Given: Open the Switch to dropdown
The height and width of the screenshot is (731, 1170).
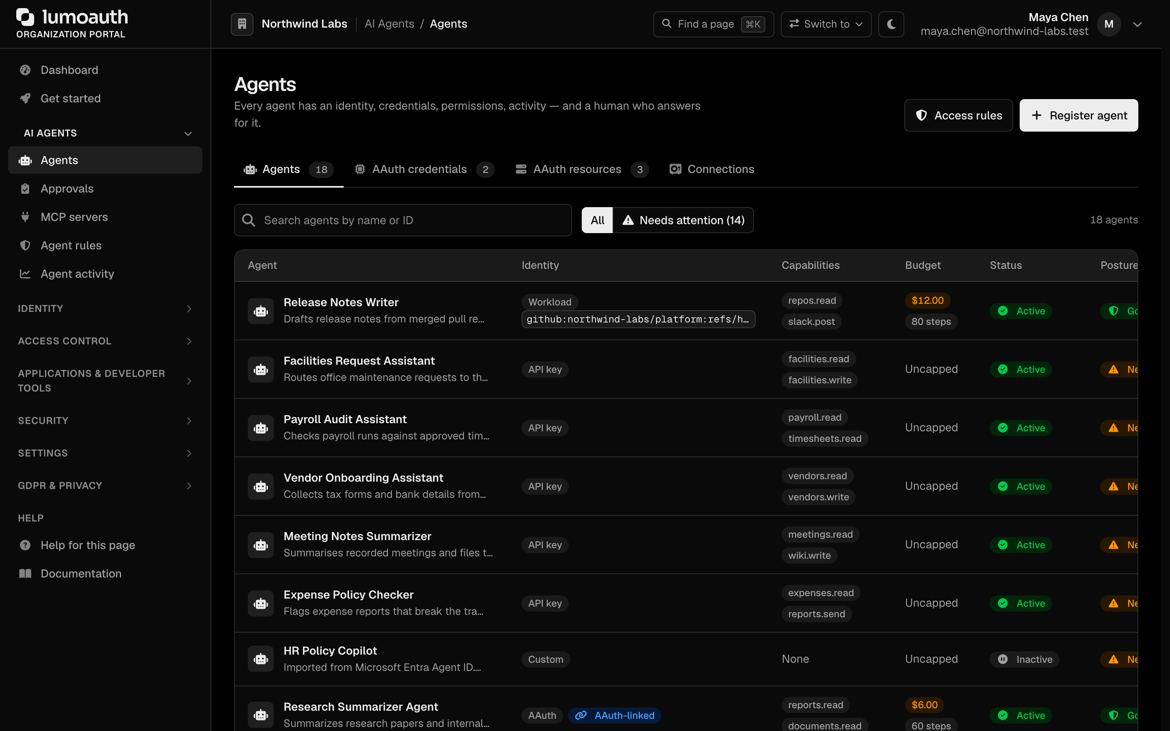Looking at the screenshot, I should pyautogui.click(x=826, y=24).
